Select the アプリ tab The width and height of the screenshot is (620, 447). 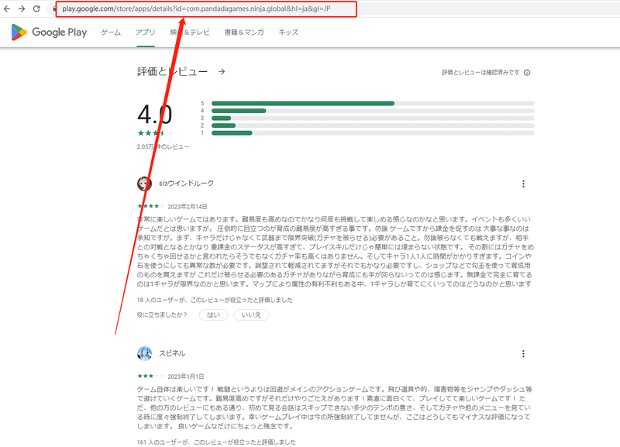146,33
